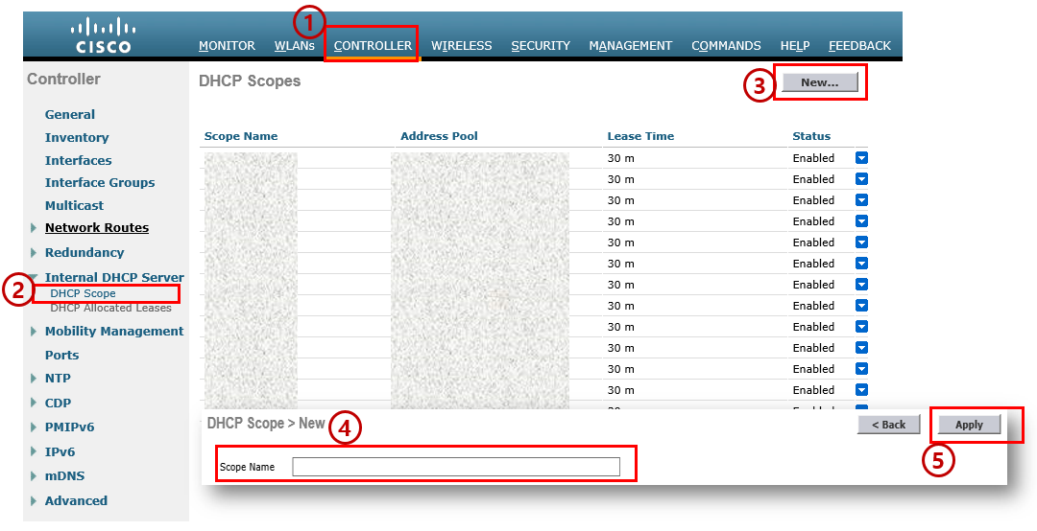Open the tenth scope row's blue dropdown
1037x531 pixels.
pos(861,348)
